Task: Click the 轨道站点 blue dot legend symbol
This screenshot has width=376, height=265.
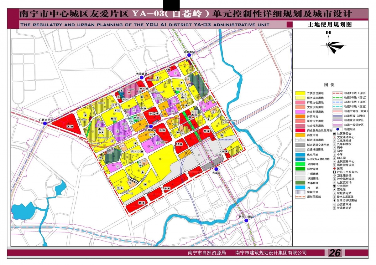Action: click(x=337, y=129)
